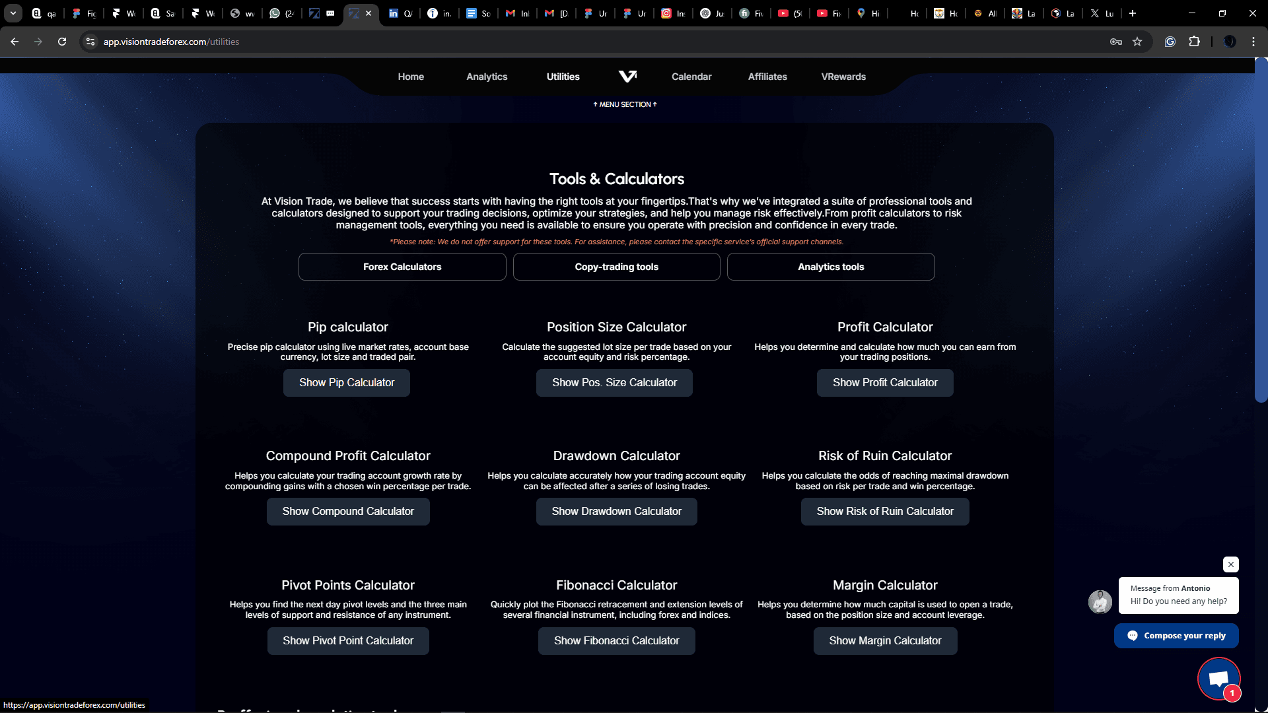View site information icon in address bar
Image resolution: width=1268 pixels, height=713 pixels.
point(90,42)
